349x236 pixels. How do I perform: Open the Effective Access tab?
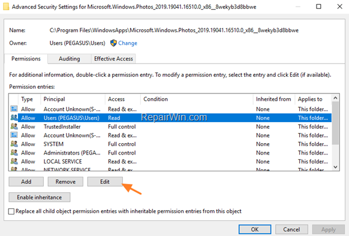(x=113, y=59)
